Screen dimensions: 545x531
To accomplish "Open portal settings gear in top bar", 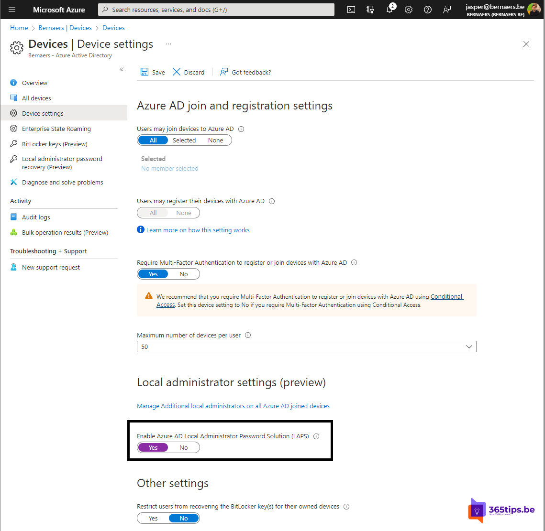I will coord(409,10).
